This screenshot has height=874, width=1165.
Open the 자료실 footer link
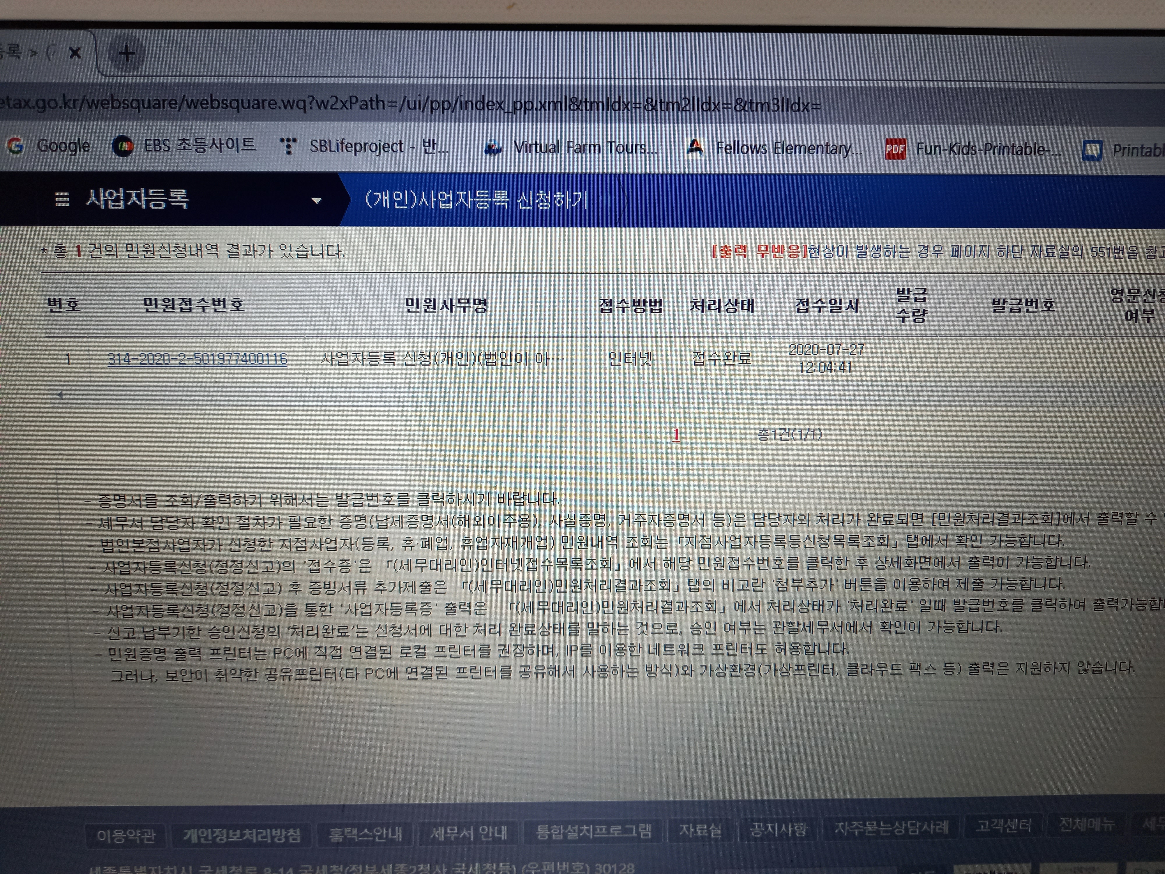700,830
